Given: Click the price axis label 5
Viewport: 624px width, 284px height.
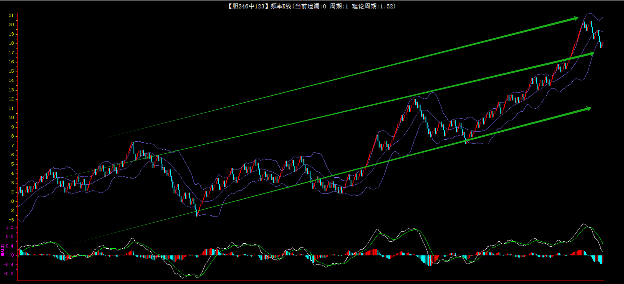Looking at the screenshot, I should click(13, 164).
